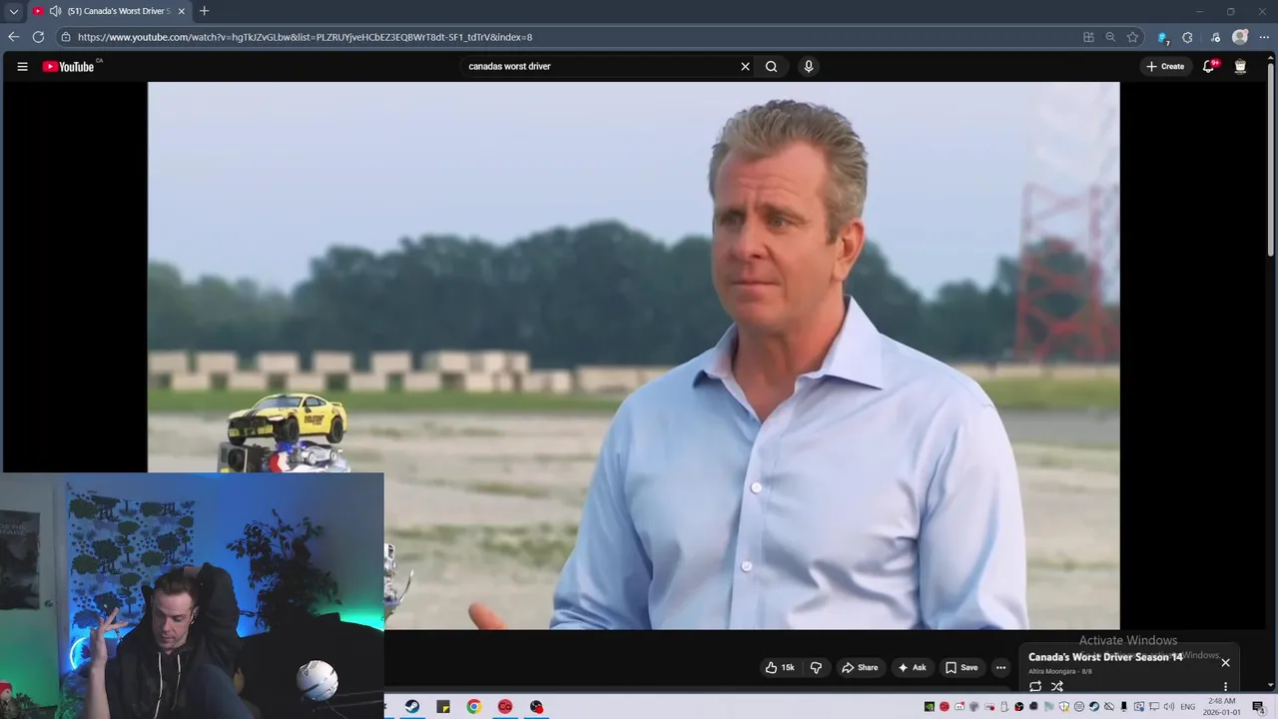Open more actions ellipsis beside Save
Image resolution: width=1278 pixels, height=719 pixels.
click(1000, 667)
